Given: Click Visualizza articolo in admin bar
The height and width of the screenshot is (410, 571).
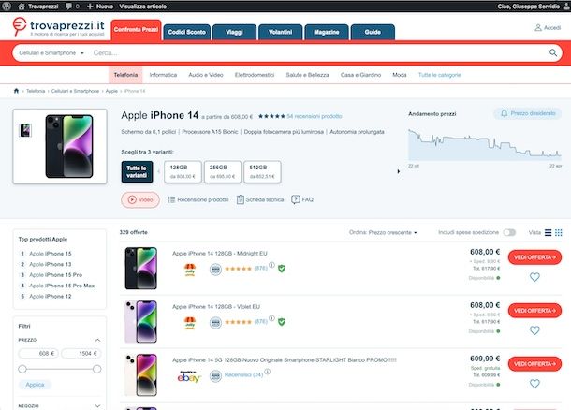Looking at the screenshot, I should pos(142,7).
